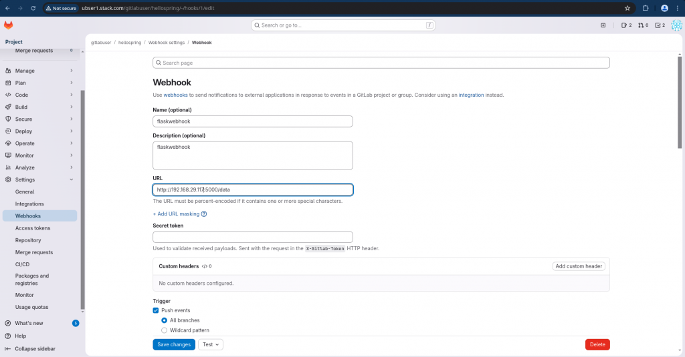Click the Save changes button

point(174,344)
